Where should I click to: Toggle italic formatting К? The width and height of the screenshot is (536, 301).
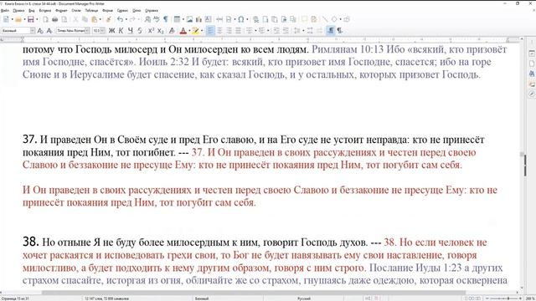point(121,31)
